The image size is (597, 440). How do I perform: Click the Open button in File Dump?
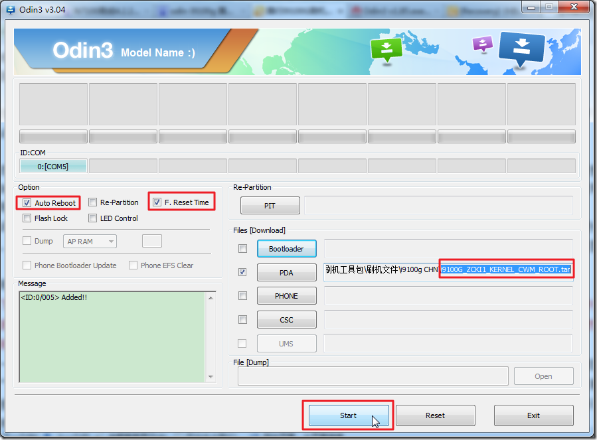coord(544,376)
